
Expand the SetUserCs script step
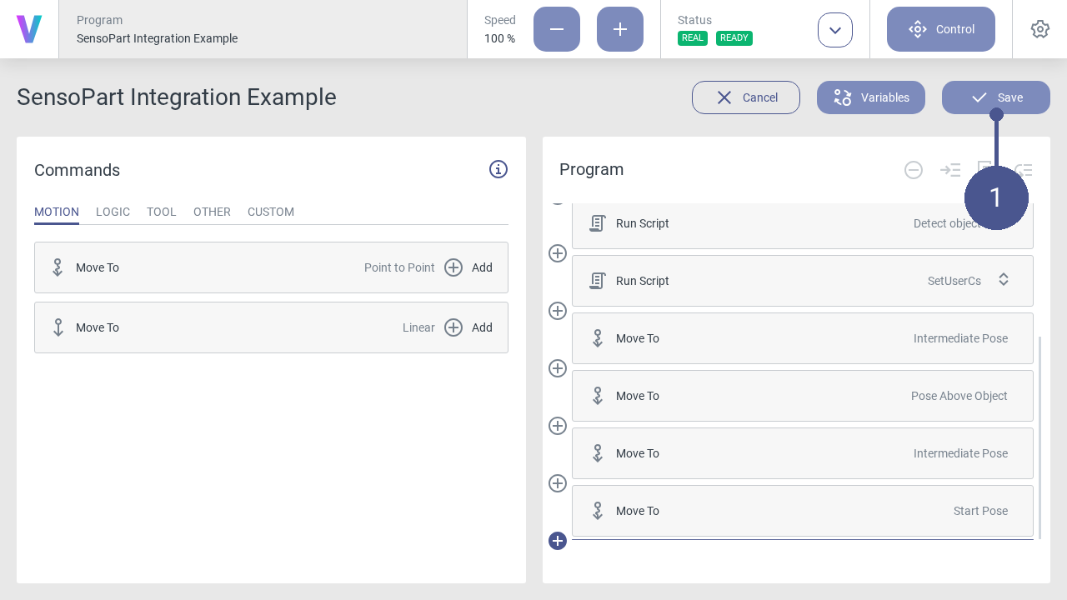click(x=1004, y=280)
